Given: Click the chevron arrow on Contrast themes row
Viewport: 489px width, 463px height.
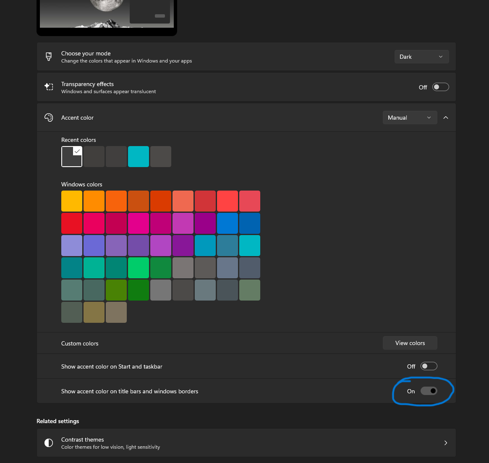Looking at the screenshot, I should point(446,443).
